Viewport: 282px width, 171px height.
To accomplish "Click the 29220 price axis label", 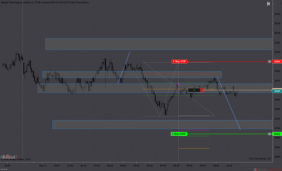I will point(277,33).
